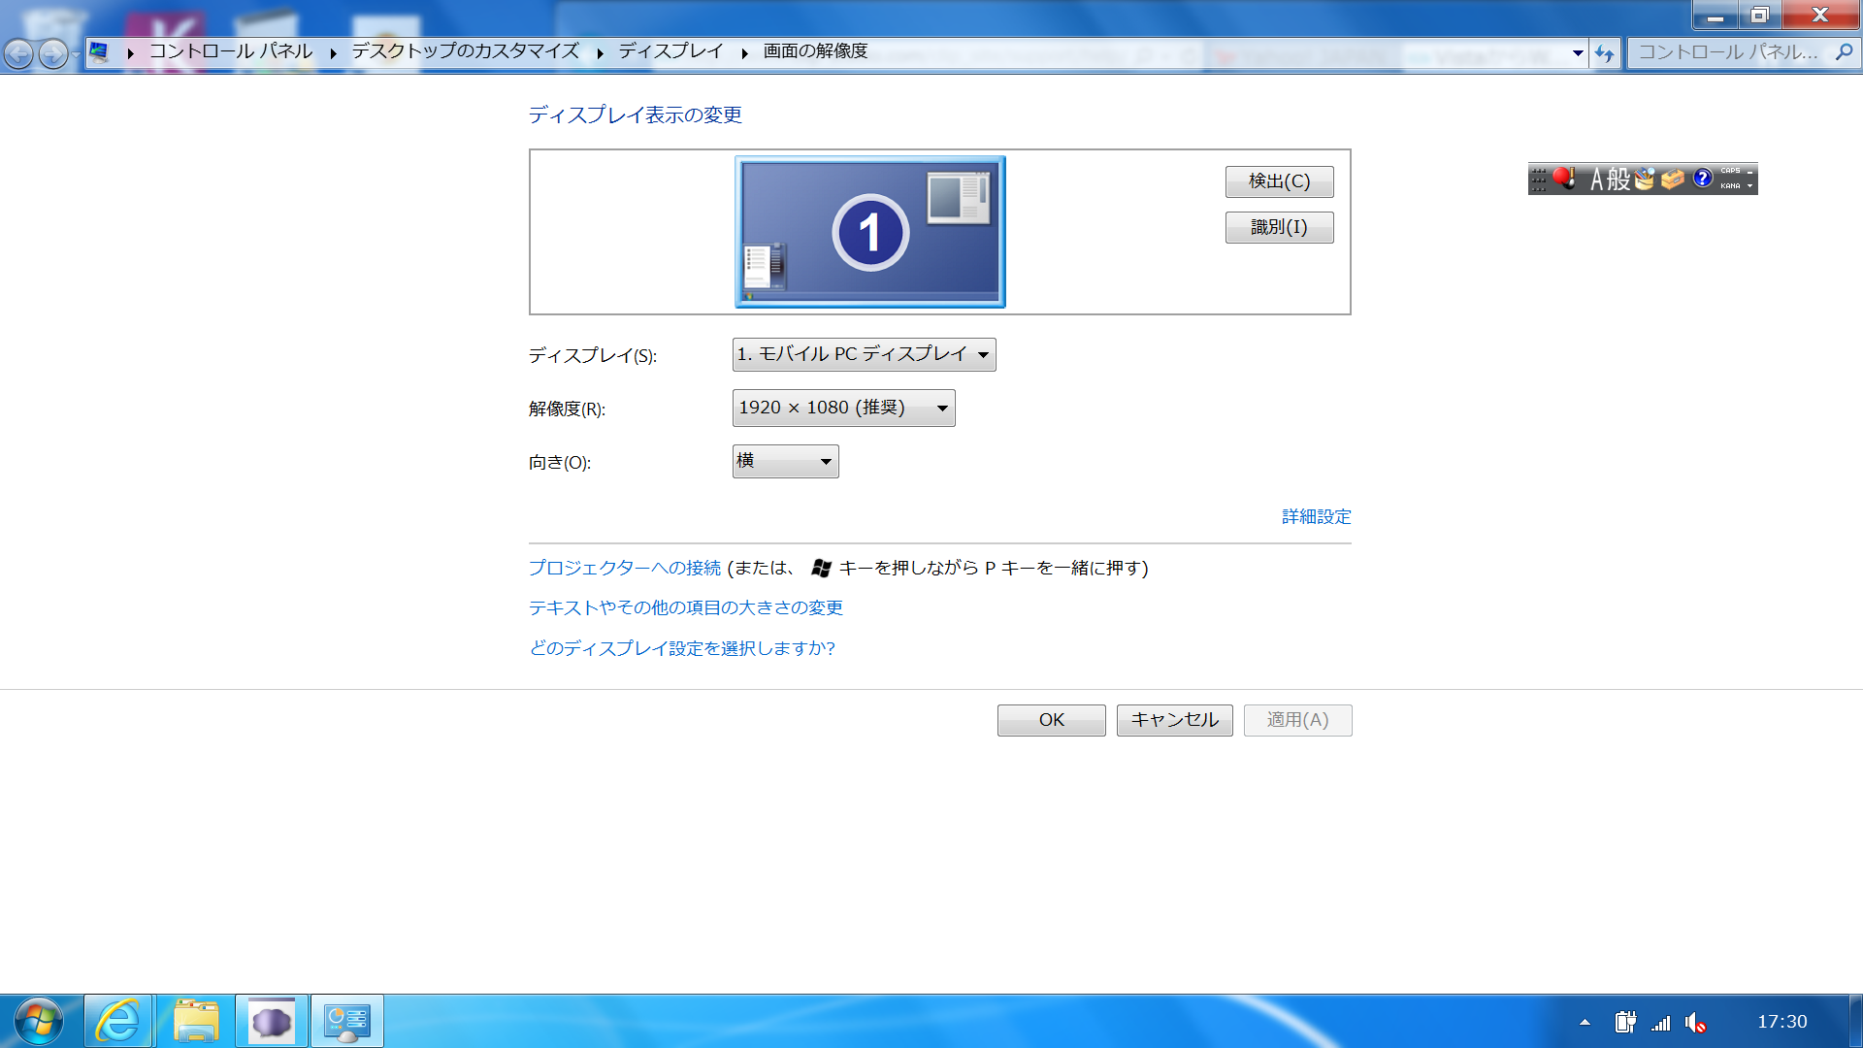Open Internet Explorer from the taskbar

point(118,1021)
